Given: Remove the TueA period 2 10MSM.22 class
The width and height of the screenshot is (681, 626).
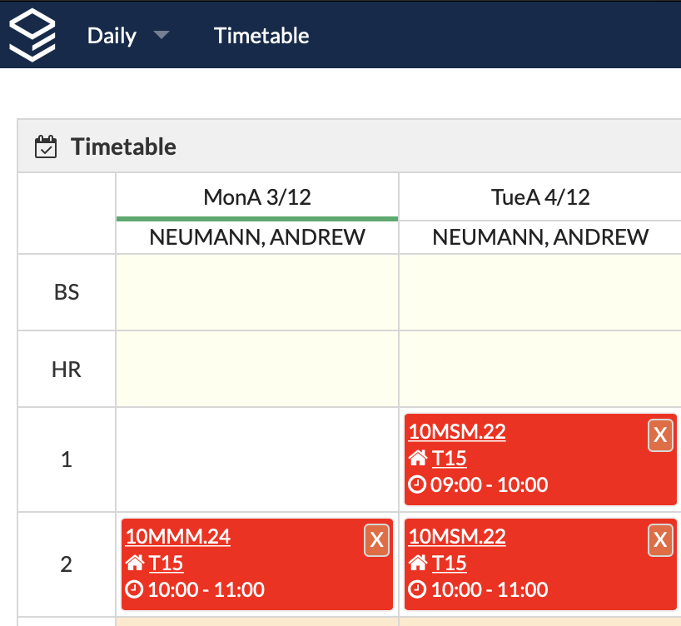Looking at the screenshot, I should 660,540.
